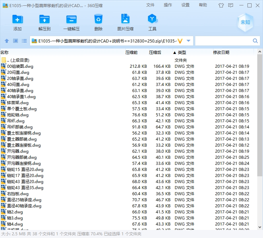The height and width of the screenshot is (238, 263).
Task: Select file 单个覆土板.dwg
Action: pyautogui.click(x=22, y=109)
